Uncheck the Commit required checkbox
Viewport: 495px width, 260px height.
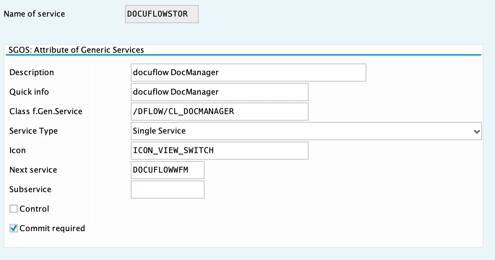click(14, 228)
